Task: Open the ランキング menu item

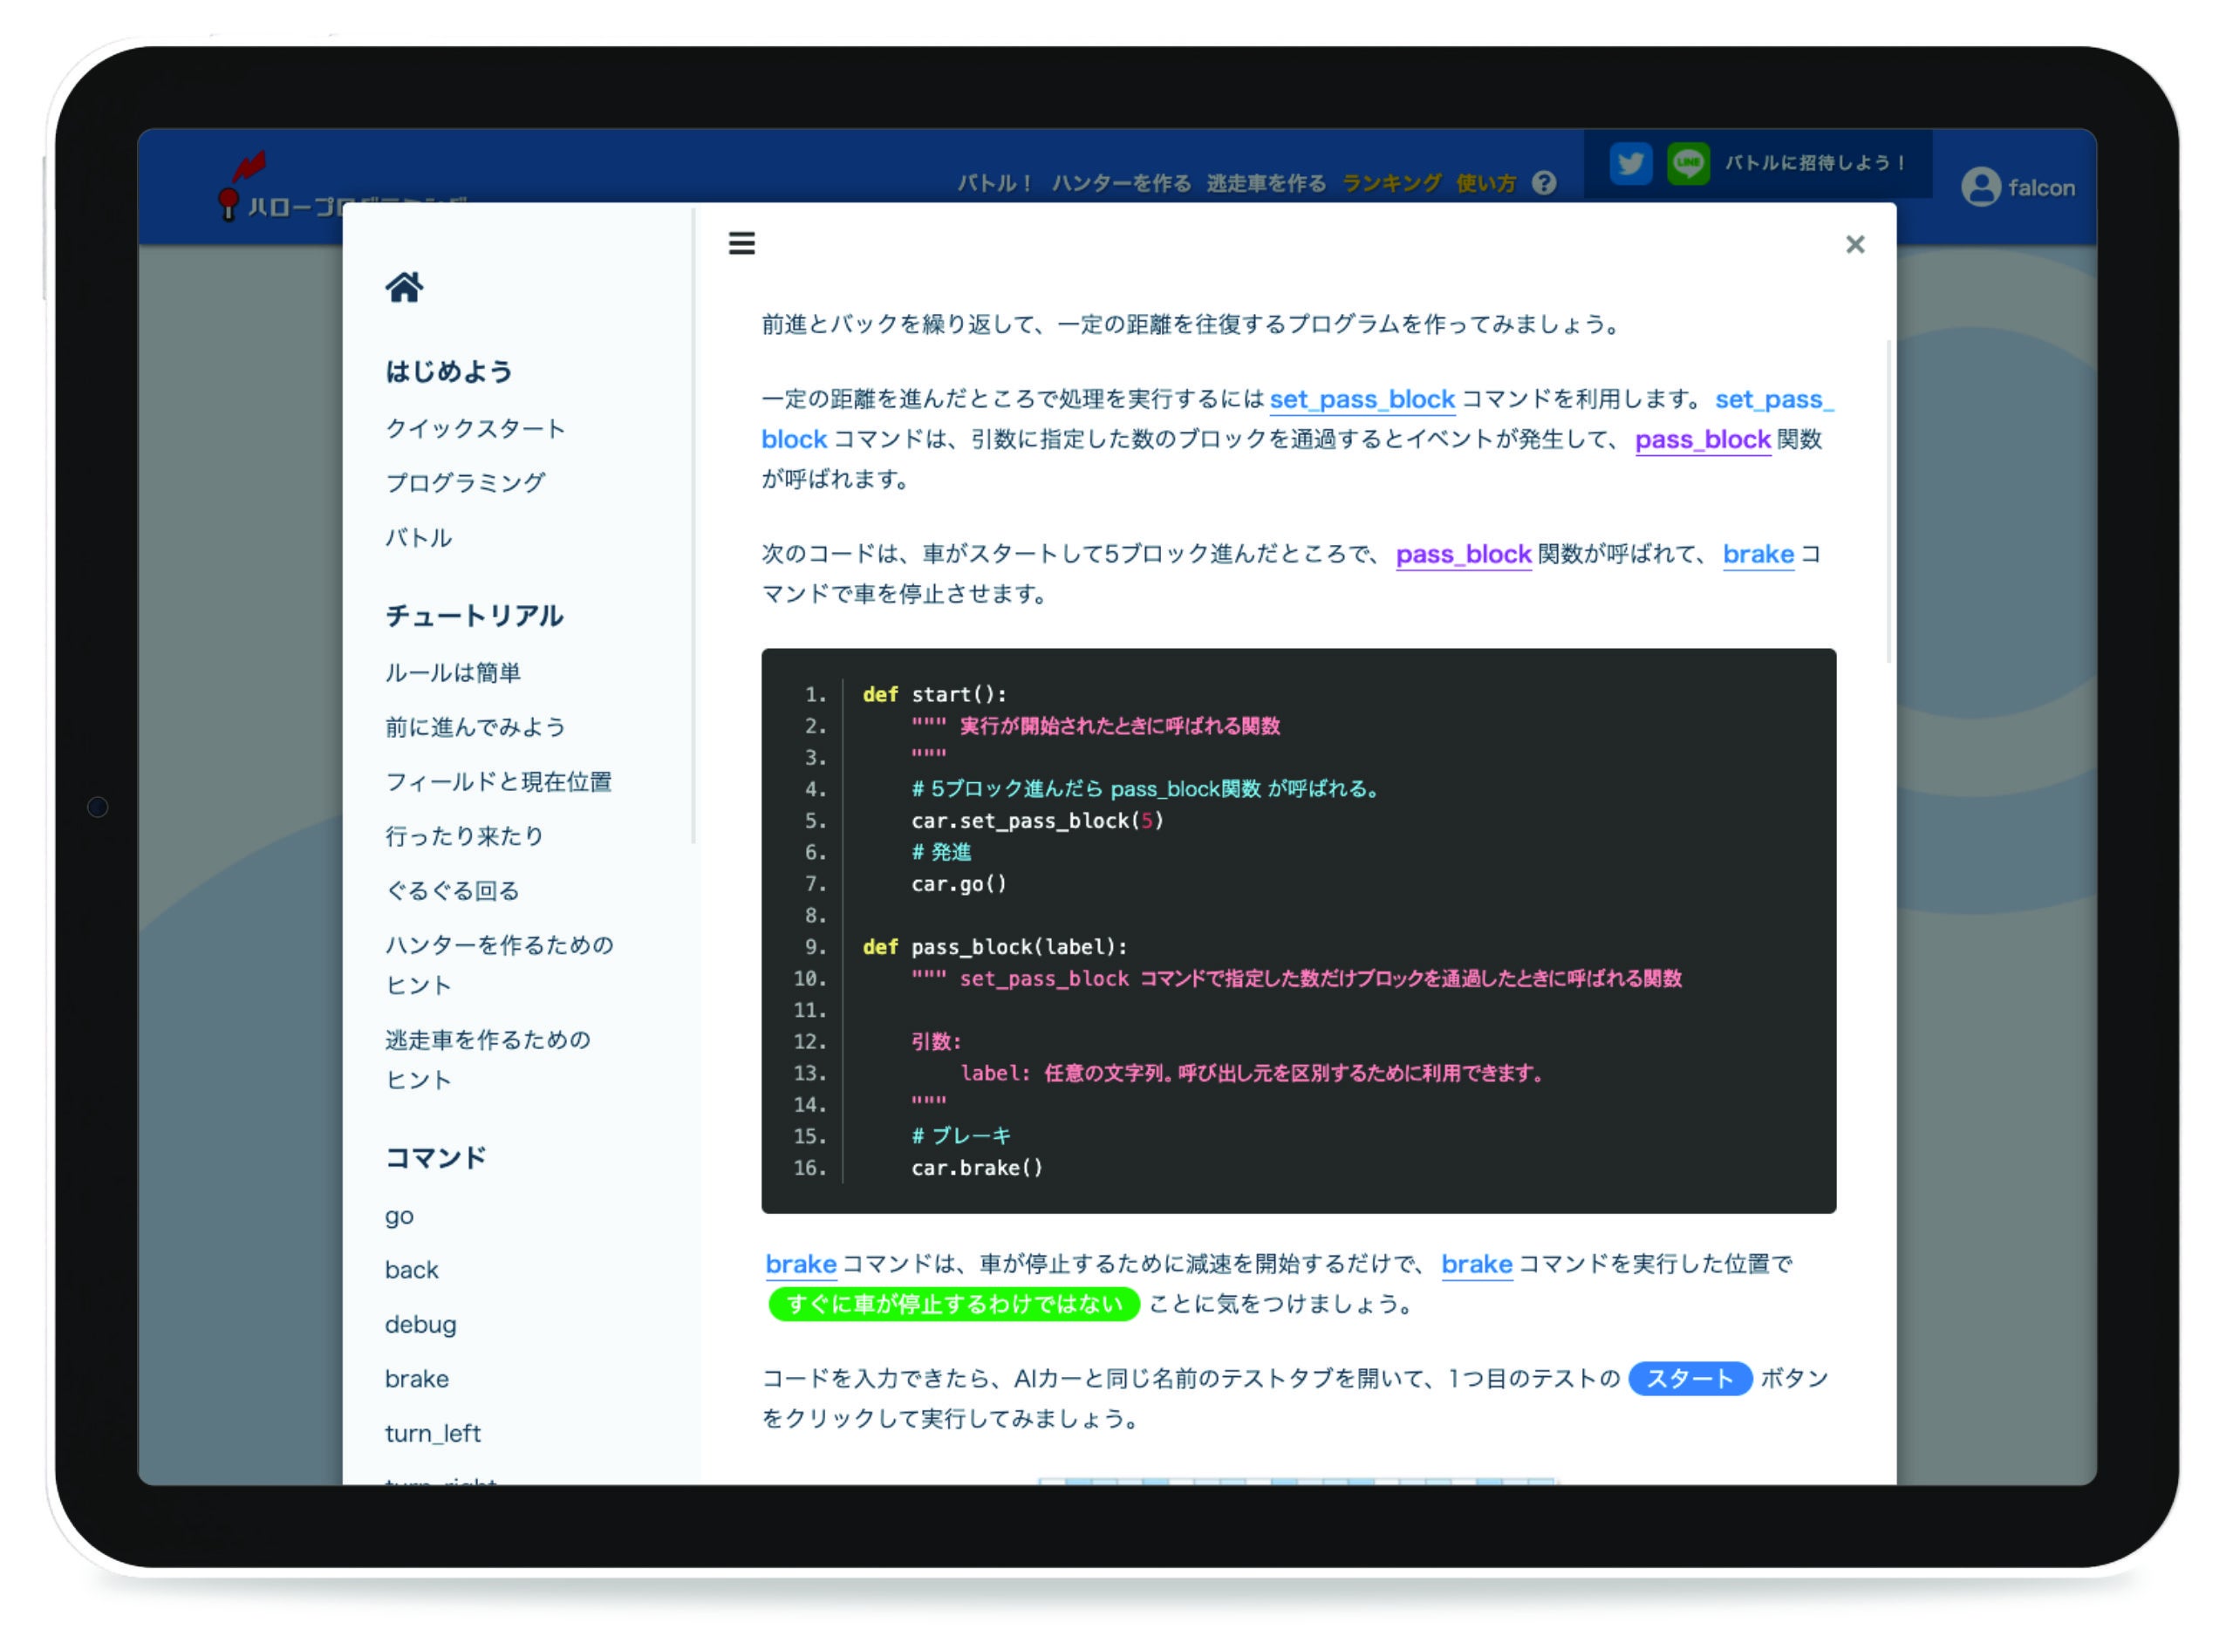Action: point(1391,183)
